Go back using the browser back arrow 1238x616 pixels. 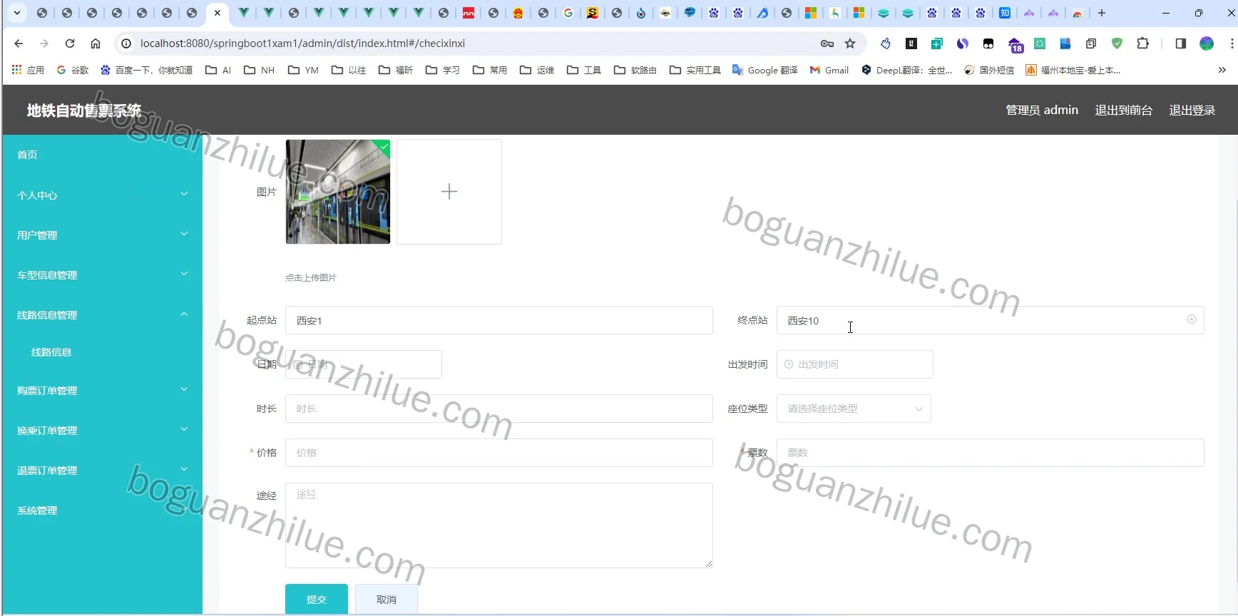pyautogui.click(x=19, y=43)
